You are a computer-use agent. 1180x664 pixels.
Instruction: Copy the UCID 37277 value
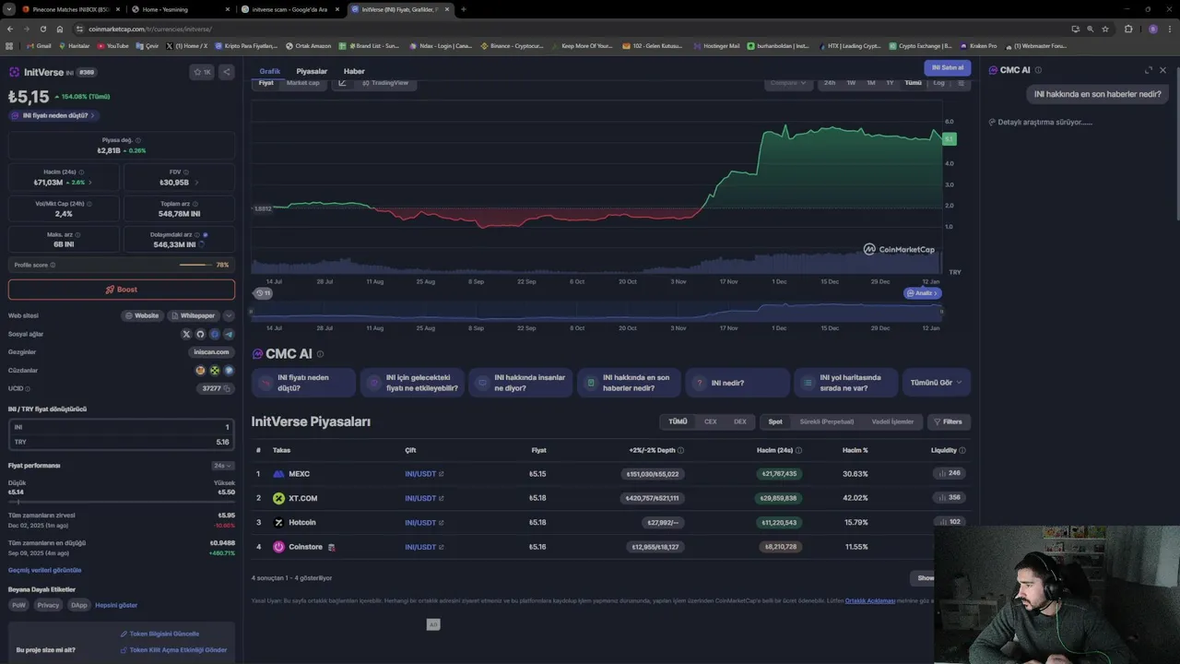point(228,389)
